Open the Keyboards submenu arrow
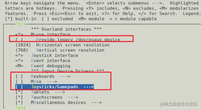201x110 pixels. (x=65, y=76)
